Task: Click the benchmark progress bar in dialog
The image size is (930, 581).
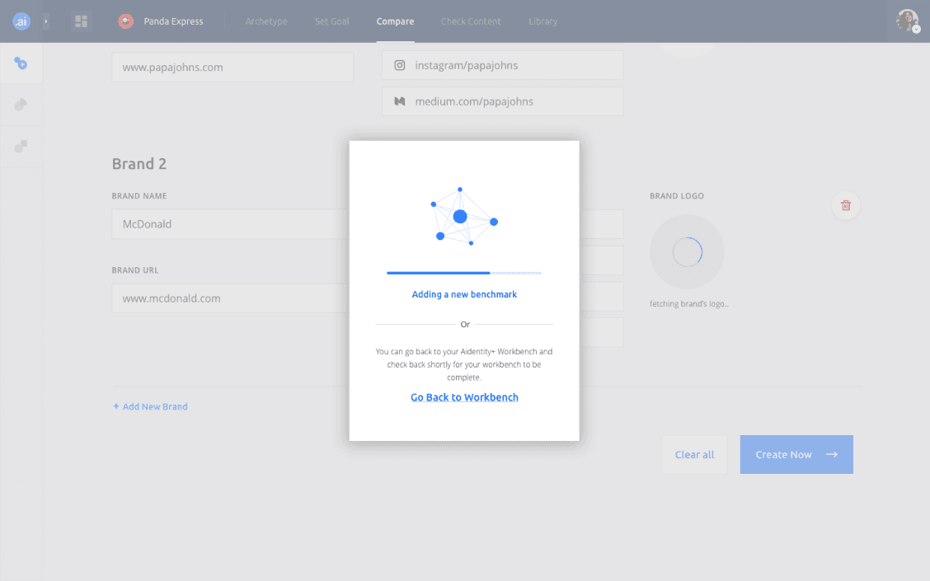Action: point(464,273)
